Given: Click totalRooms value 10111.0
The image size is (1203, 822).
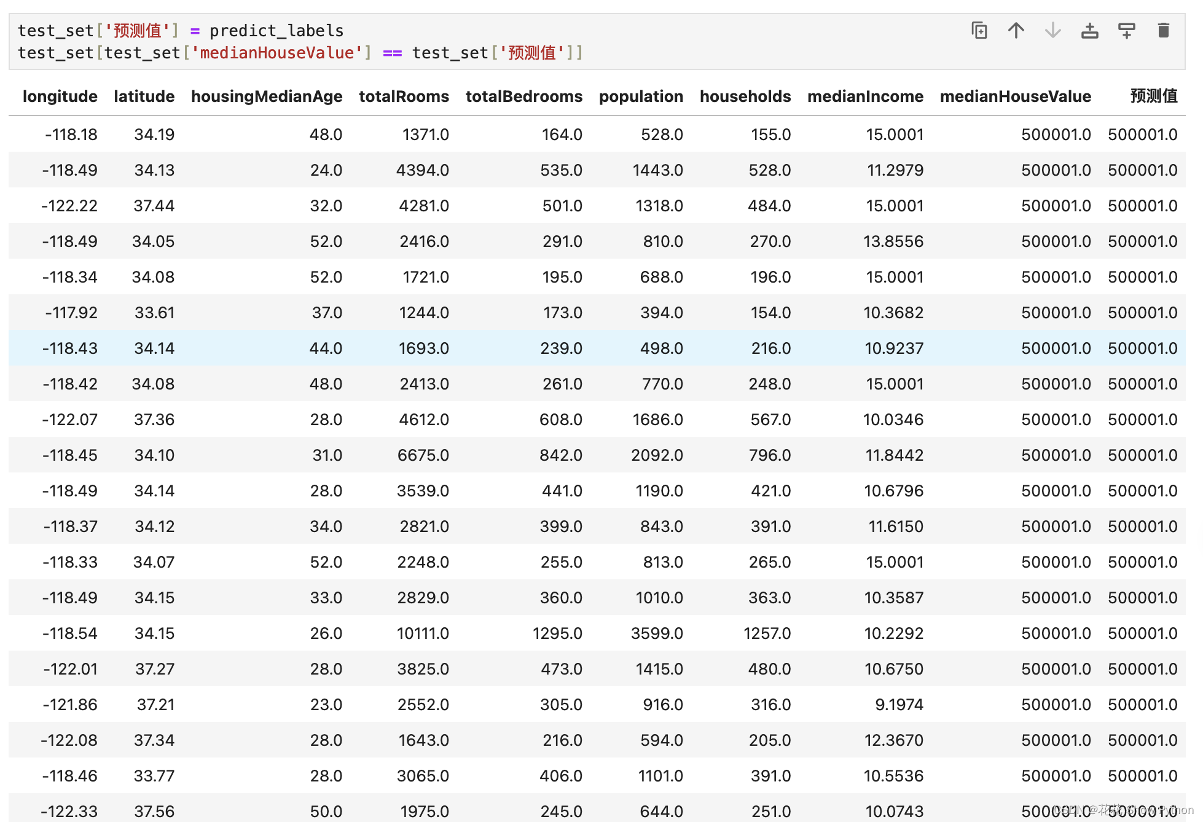Looking at the screenshot, I should click(423, 633).
